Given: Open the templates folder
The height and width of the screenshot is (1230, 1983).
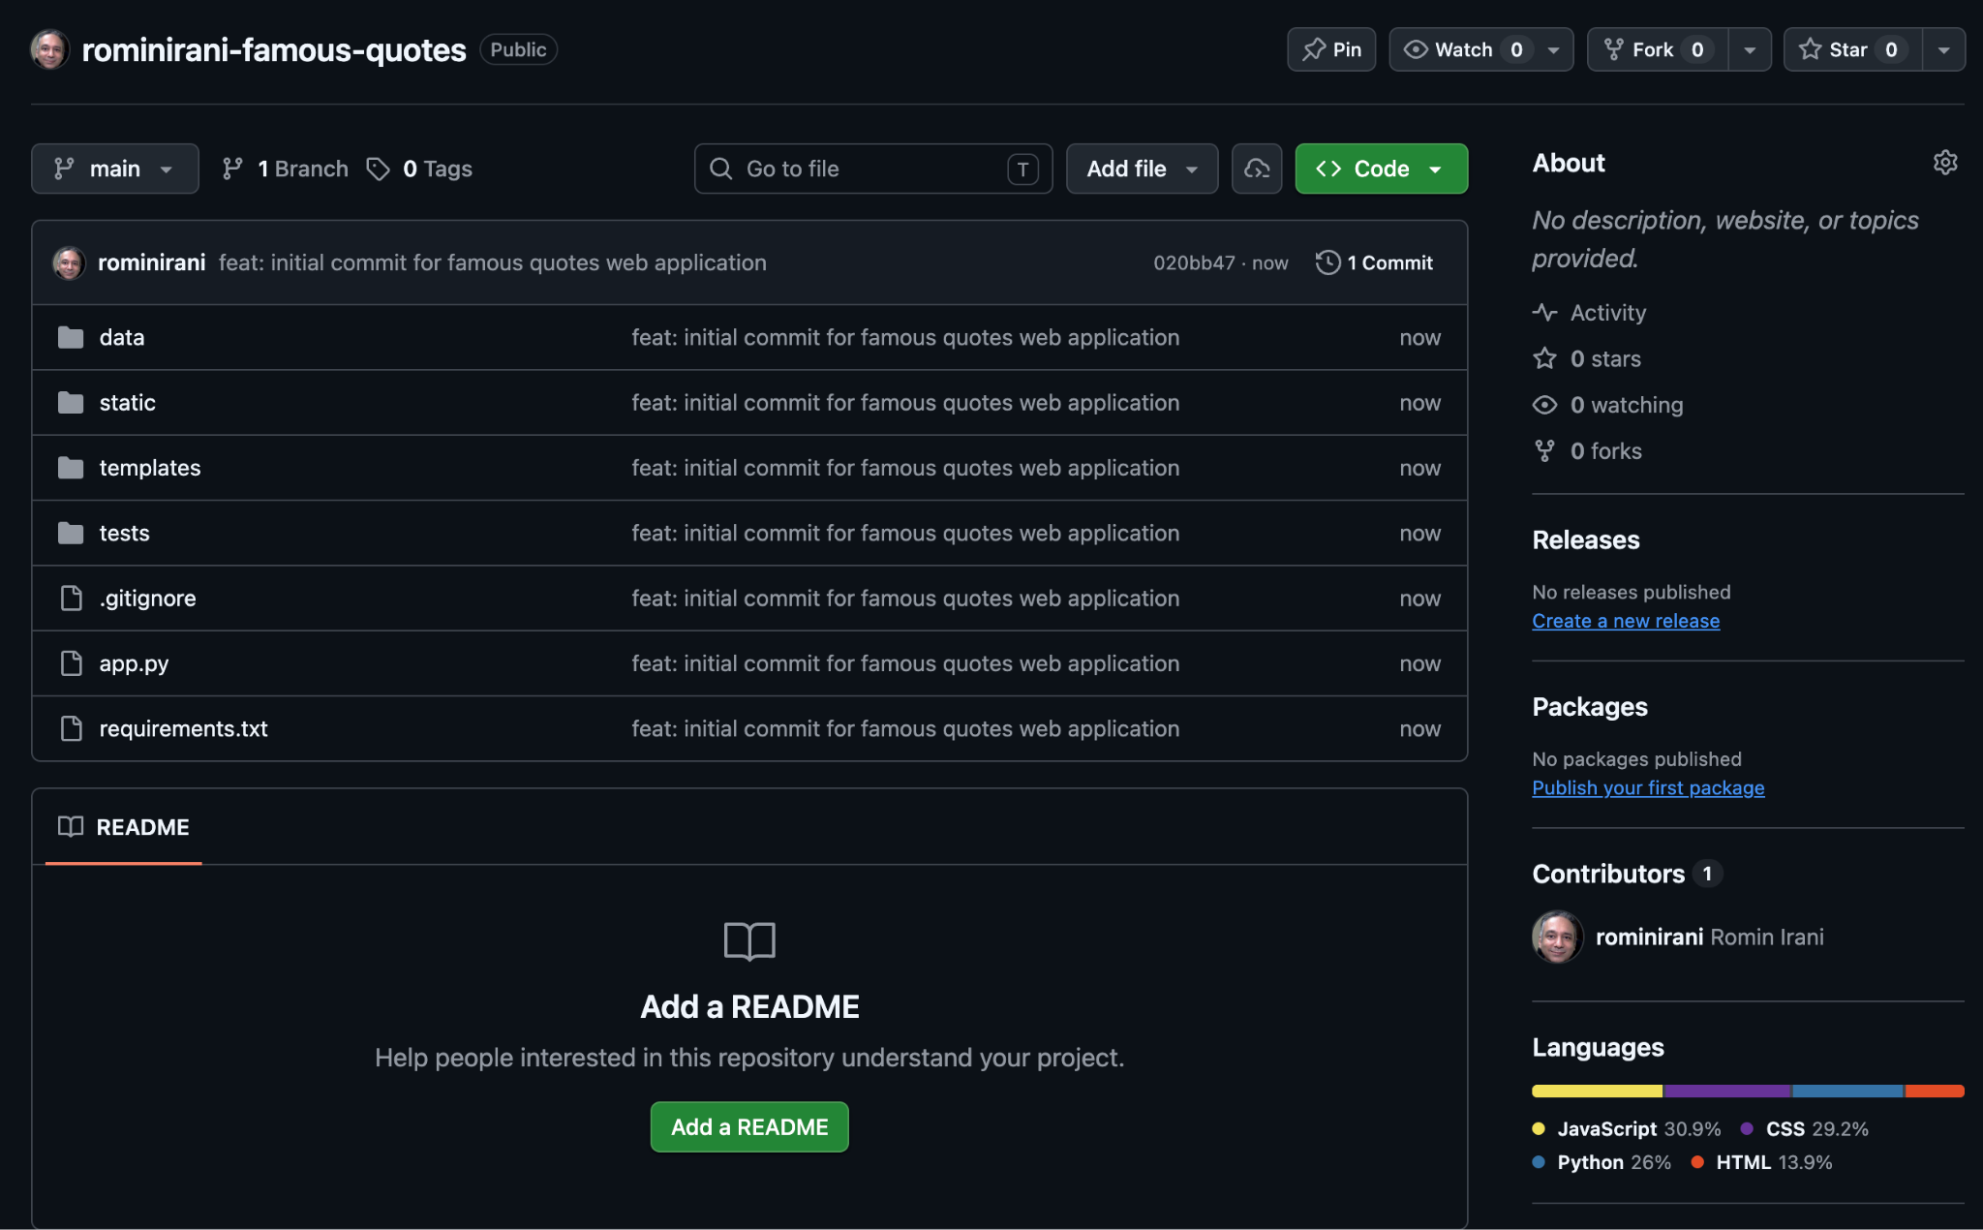Looking at the screenshot, I should pos(150,468).
